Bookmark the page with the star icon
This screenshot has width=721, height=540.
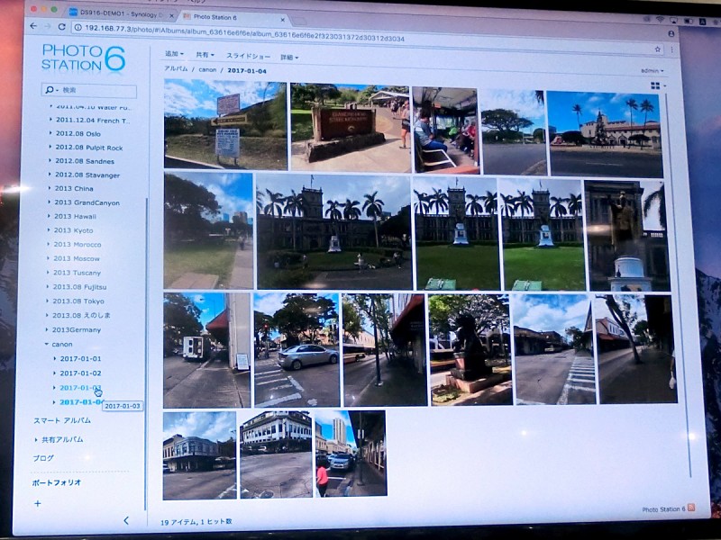pos(658,49)
